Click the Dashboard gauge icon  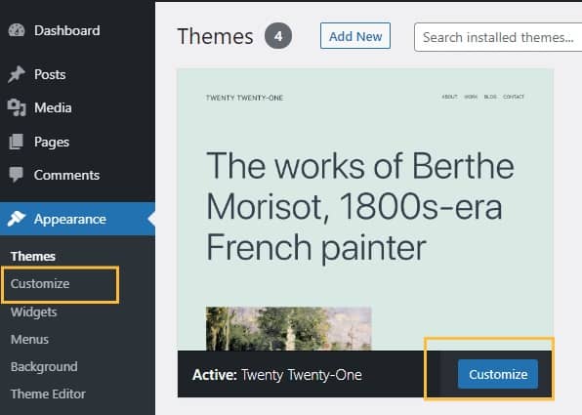point(17,30)
